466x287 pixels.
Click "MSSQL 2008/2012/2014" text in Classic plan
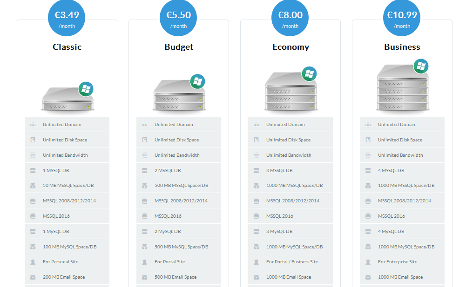69,201
